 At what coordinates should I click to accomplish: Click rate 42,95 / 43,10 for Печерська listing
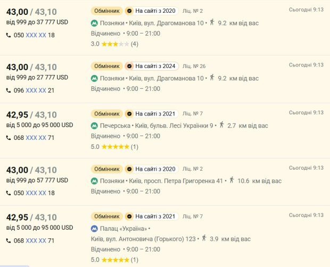tap(31, 115)
